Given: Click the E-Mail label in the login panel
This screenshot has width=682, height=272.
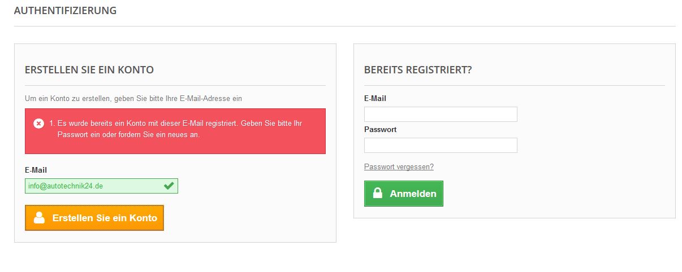Looking at the screenshot, I should (x=375, y=98).
